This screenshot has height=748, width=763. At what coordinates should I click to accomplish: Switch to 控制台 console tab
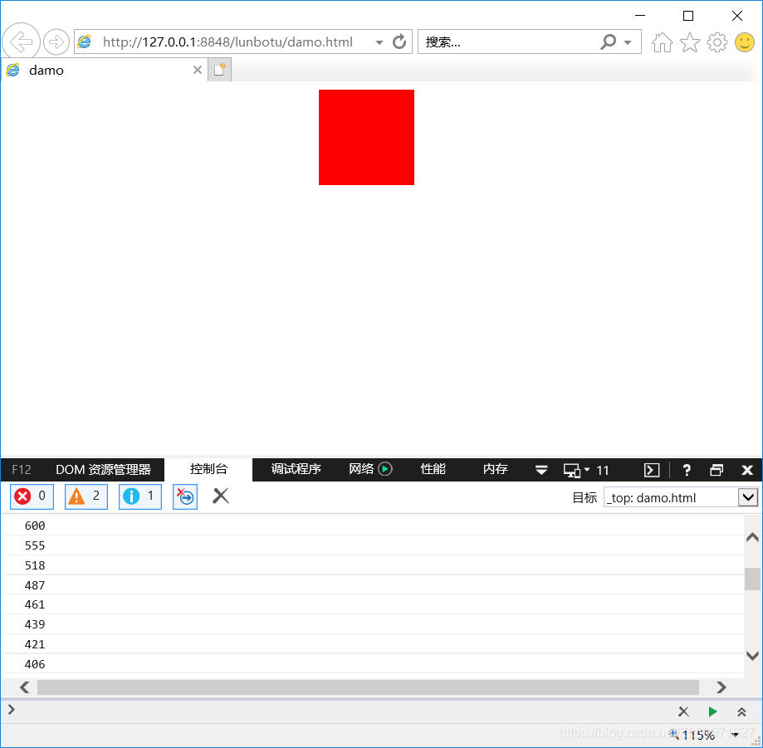[208, 469]
